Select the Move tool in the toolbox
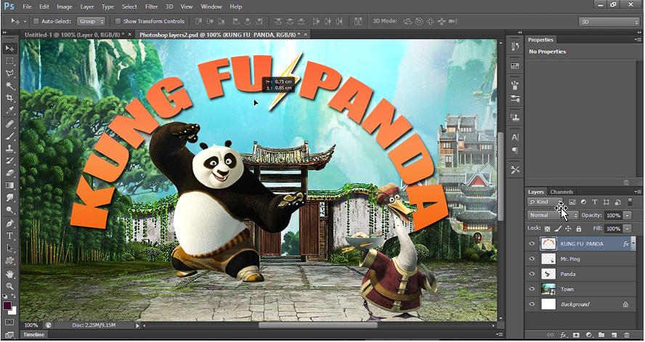645x342 pixels. pyautogui.click(x=10, y=49)
